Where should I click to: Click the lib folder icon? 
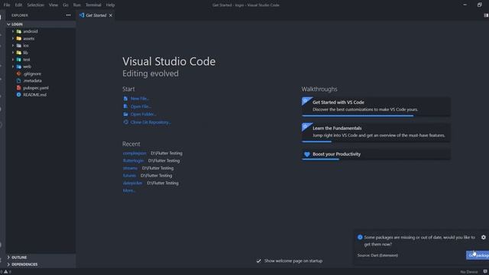tap(18, 53)
